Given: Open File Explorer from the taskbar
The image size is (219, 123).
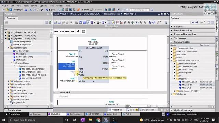Looking at the screenshot, I should coord(90,120).
